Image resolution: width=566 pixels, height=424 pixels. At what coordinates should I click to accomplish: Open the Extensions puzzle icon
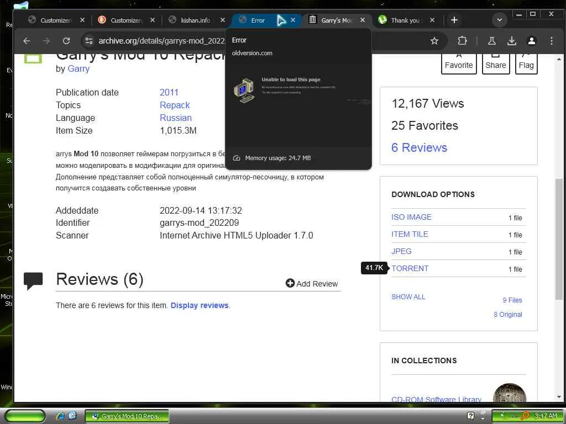(463, 41)
